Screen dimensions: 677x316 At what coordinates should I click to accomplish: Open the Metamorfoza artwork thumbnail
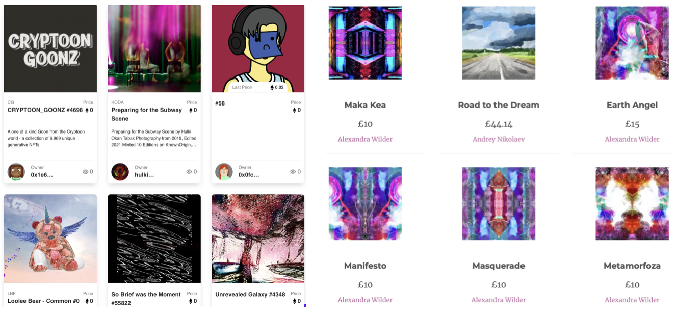point(632,203)
